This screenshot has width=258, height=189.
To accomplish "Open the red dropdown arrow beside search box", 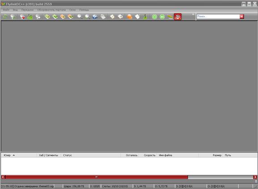I will pos(242,16).
